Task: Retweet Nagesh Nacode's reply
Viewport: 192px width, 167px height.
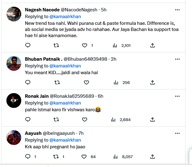Action: pos(57,45)
